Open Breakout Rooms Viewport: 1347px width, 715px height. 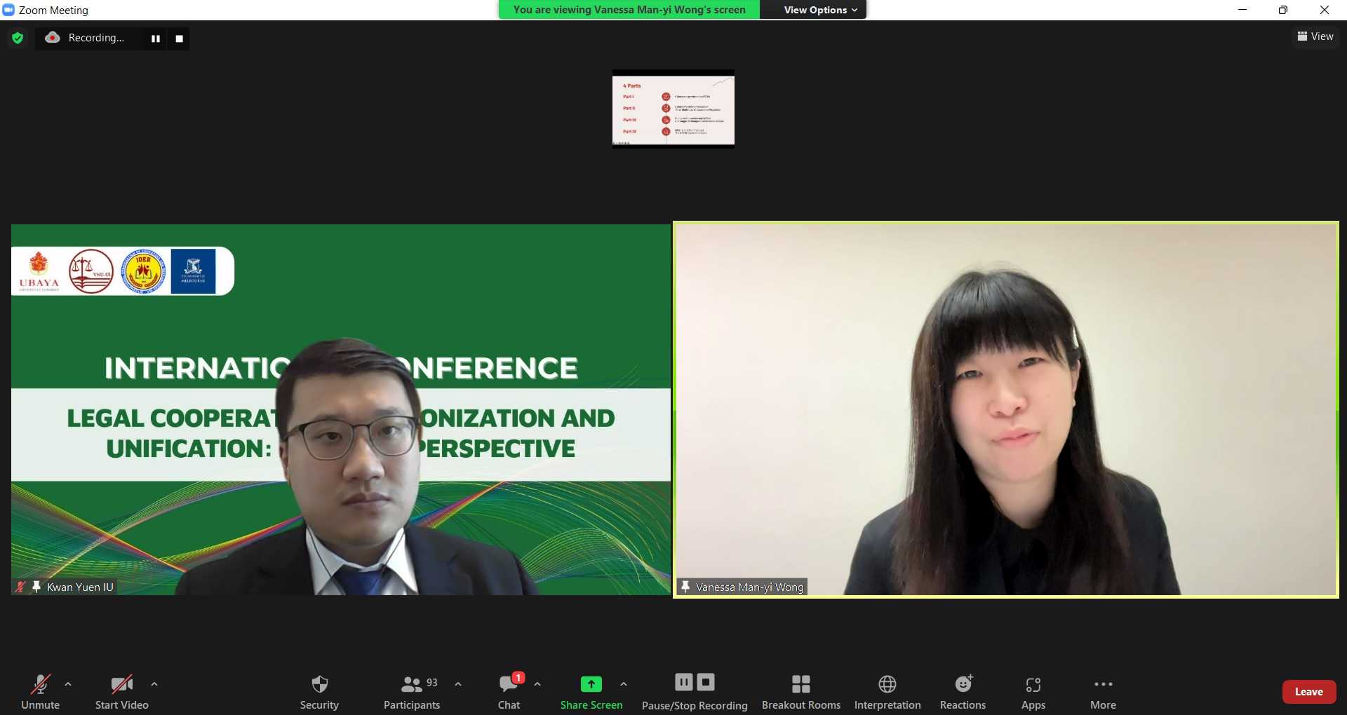pos(800,691)
